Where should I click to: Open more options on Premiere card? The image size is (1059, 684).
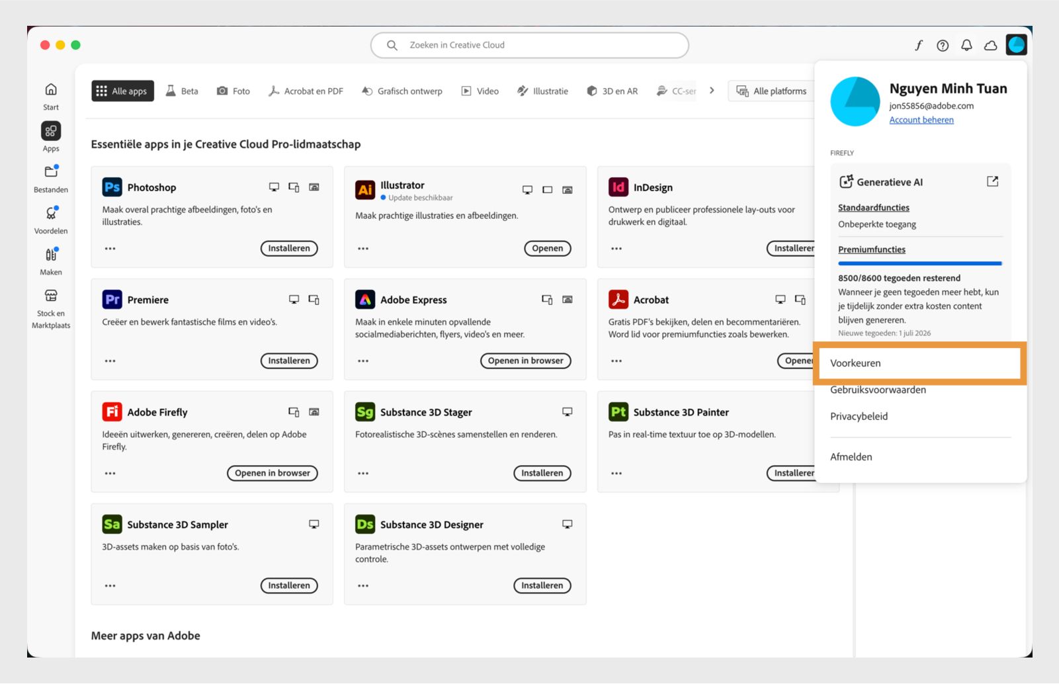pos(110,361)
